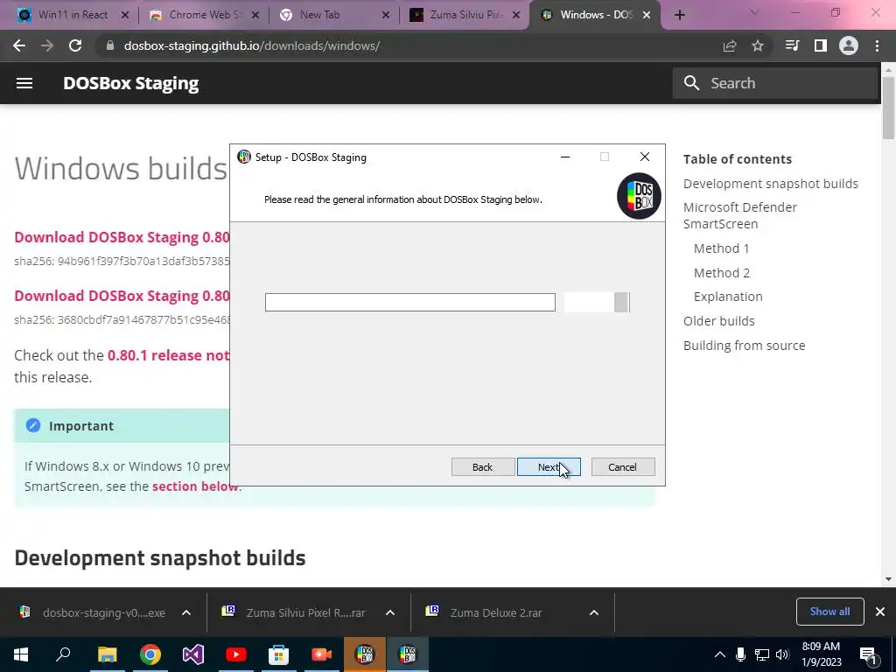The height and width of the screenshot is (672, 896).
Task: Open the section below link
Action: click(197, 486)
